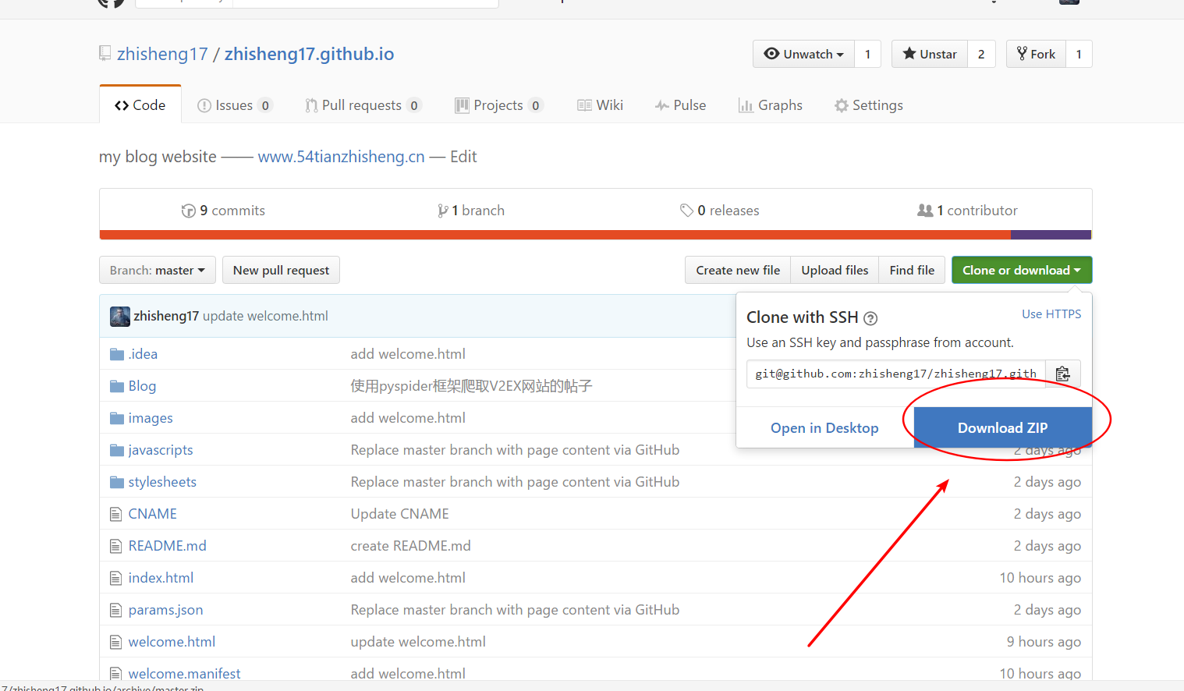The height and width of the screenshot is (691, 1184).
Task: Open the .idea folder
Action: (144, 354)
